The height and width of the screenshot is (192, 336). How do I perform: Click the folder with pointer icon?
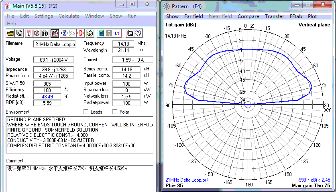point(90,33)
